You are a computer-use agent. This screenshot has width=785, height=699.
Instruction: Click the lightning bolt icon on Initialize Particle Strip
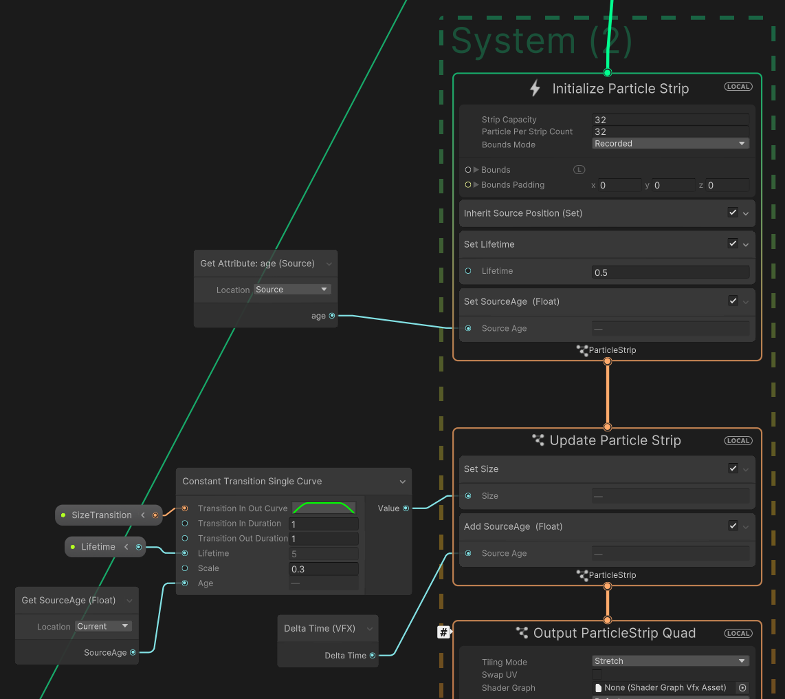tap(535, 88)
